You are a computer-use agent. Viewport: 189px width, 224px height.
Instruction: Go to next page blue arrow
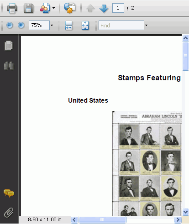pos(104,8)
